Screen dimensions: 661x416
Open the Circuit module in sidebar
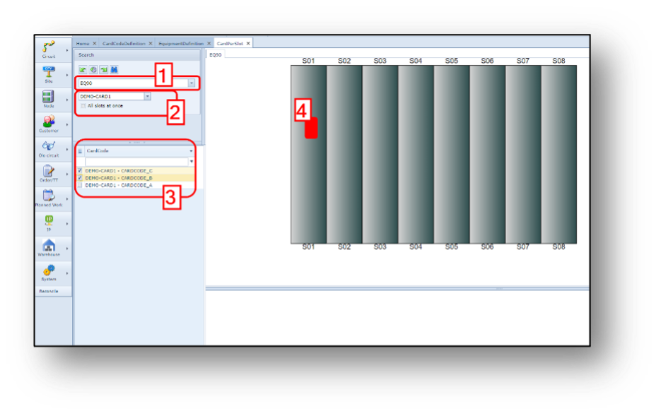click(49, 48)
